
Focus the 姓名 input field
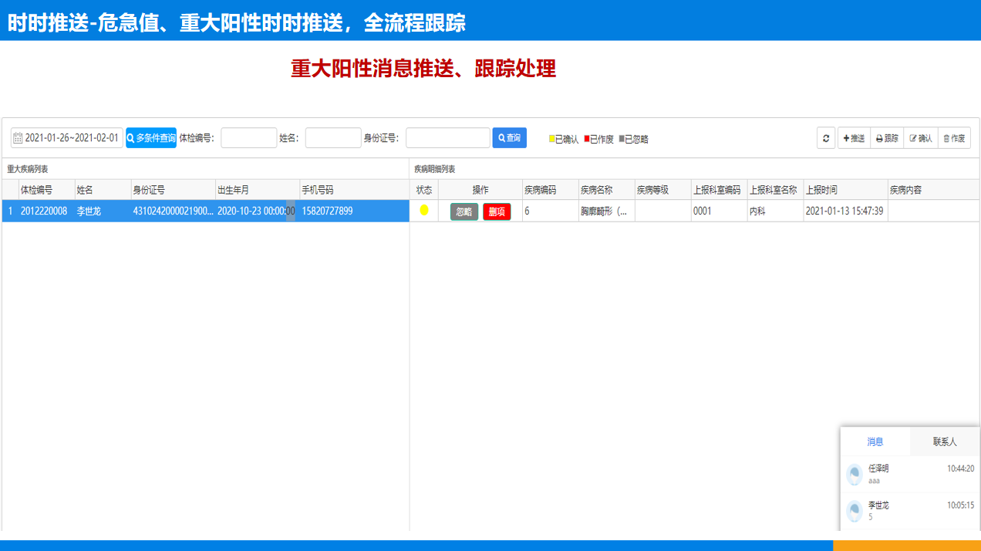(x=333, y=138)
